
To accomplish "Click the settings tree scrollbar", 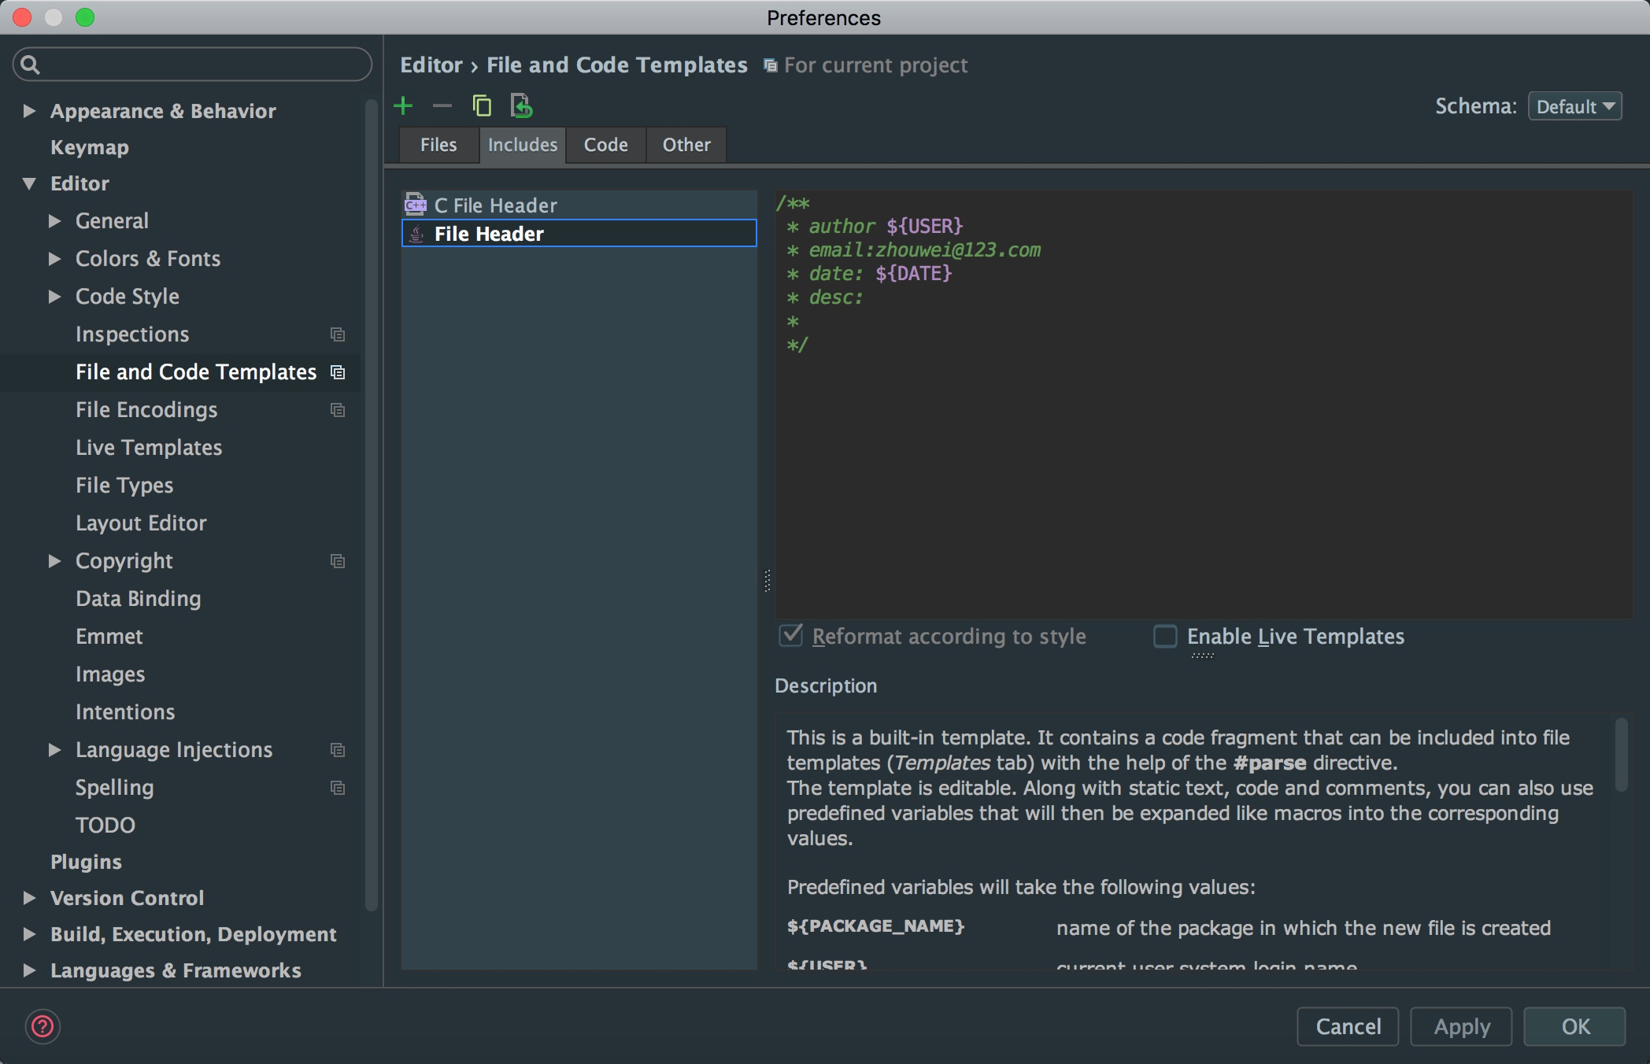I will [372, 504].
